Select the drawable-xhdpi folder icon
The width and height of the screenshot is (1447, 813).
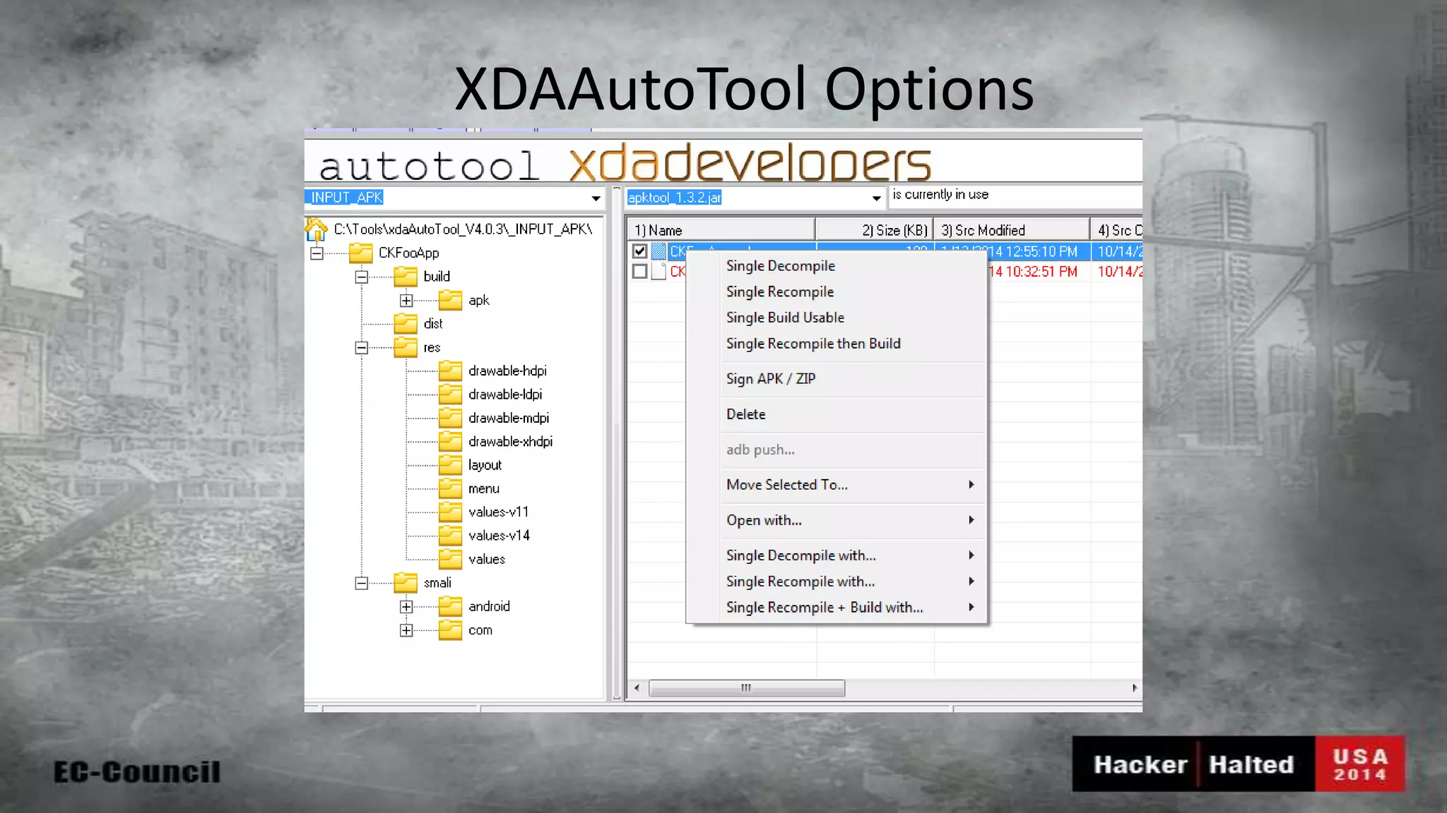[x=450, y=441]
